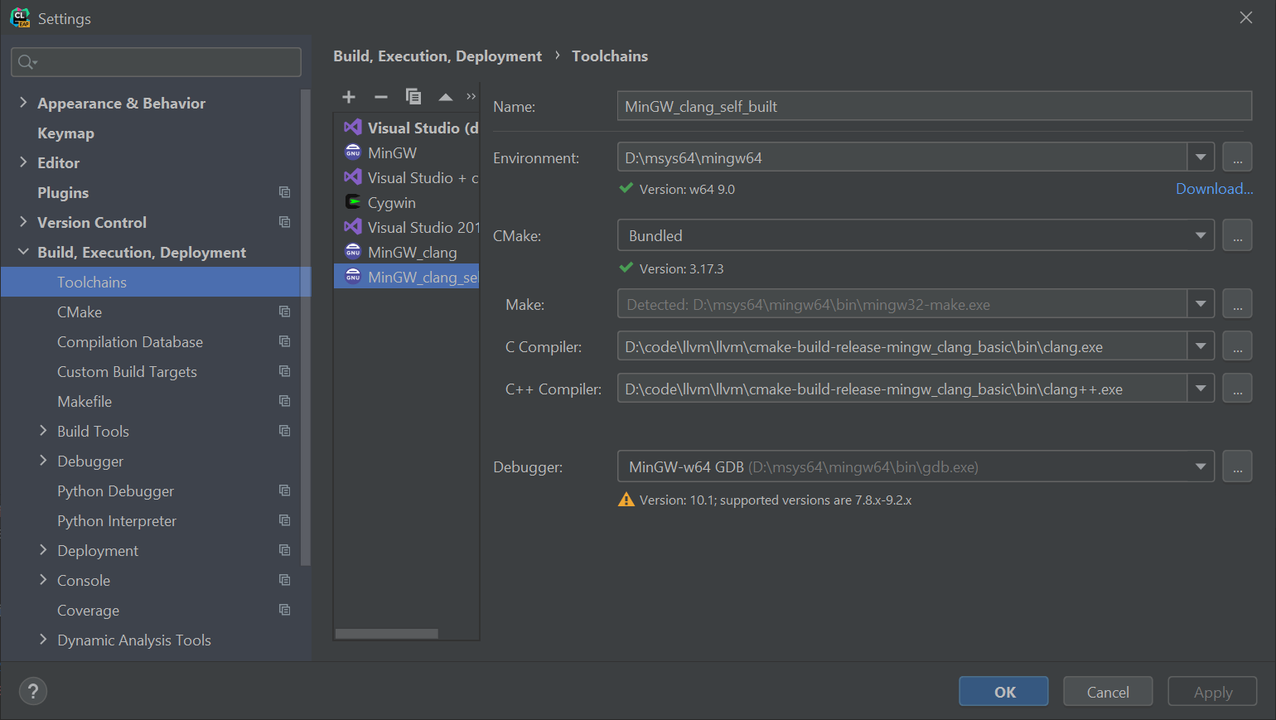Add a new toolchain with the plus icon
Image resolution: width=1276 pixels, height=720 pixels.
click(348, 96)
